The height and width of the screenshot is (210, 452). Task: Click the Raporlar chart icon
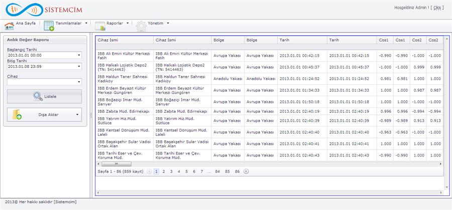(100, 26)
